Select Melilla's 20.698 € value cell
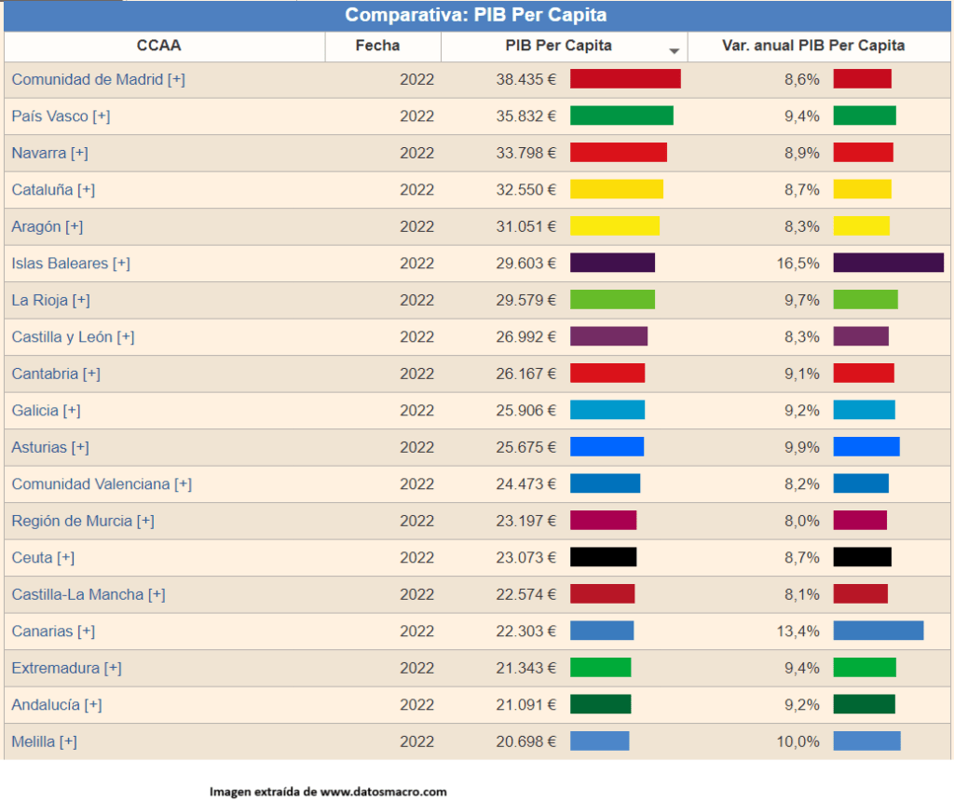The width and height of the screenshot is (954, 802). [x=525, y=741]
